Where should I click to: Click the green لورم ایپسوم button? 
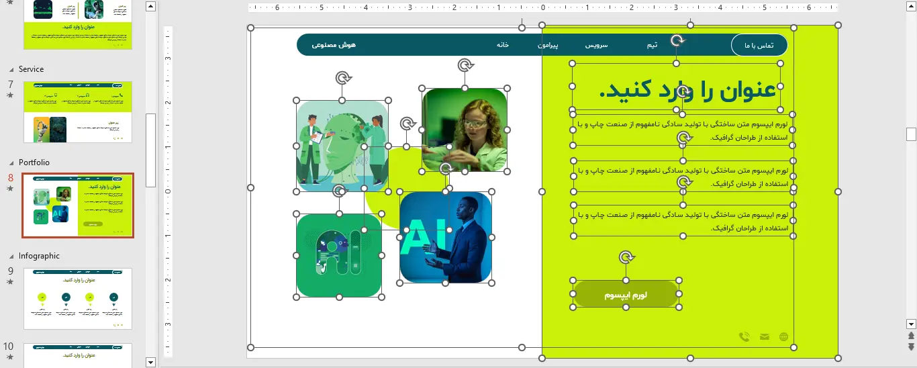click(x=626, y=295)
